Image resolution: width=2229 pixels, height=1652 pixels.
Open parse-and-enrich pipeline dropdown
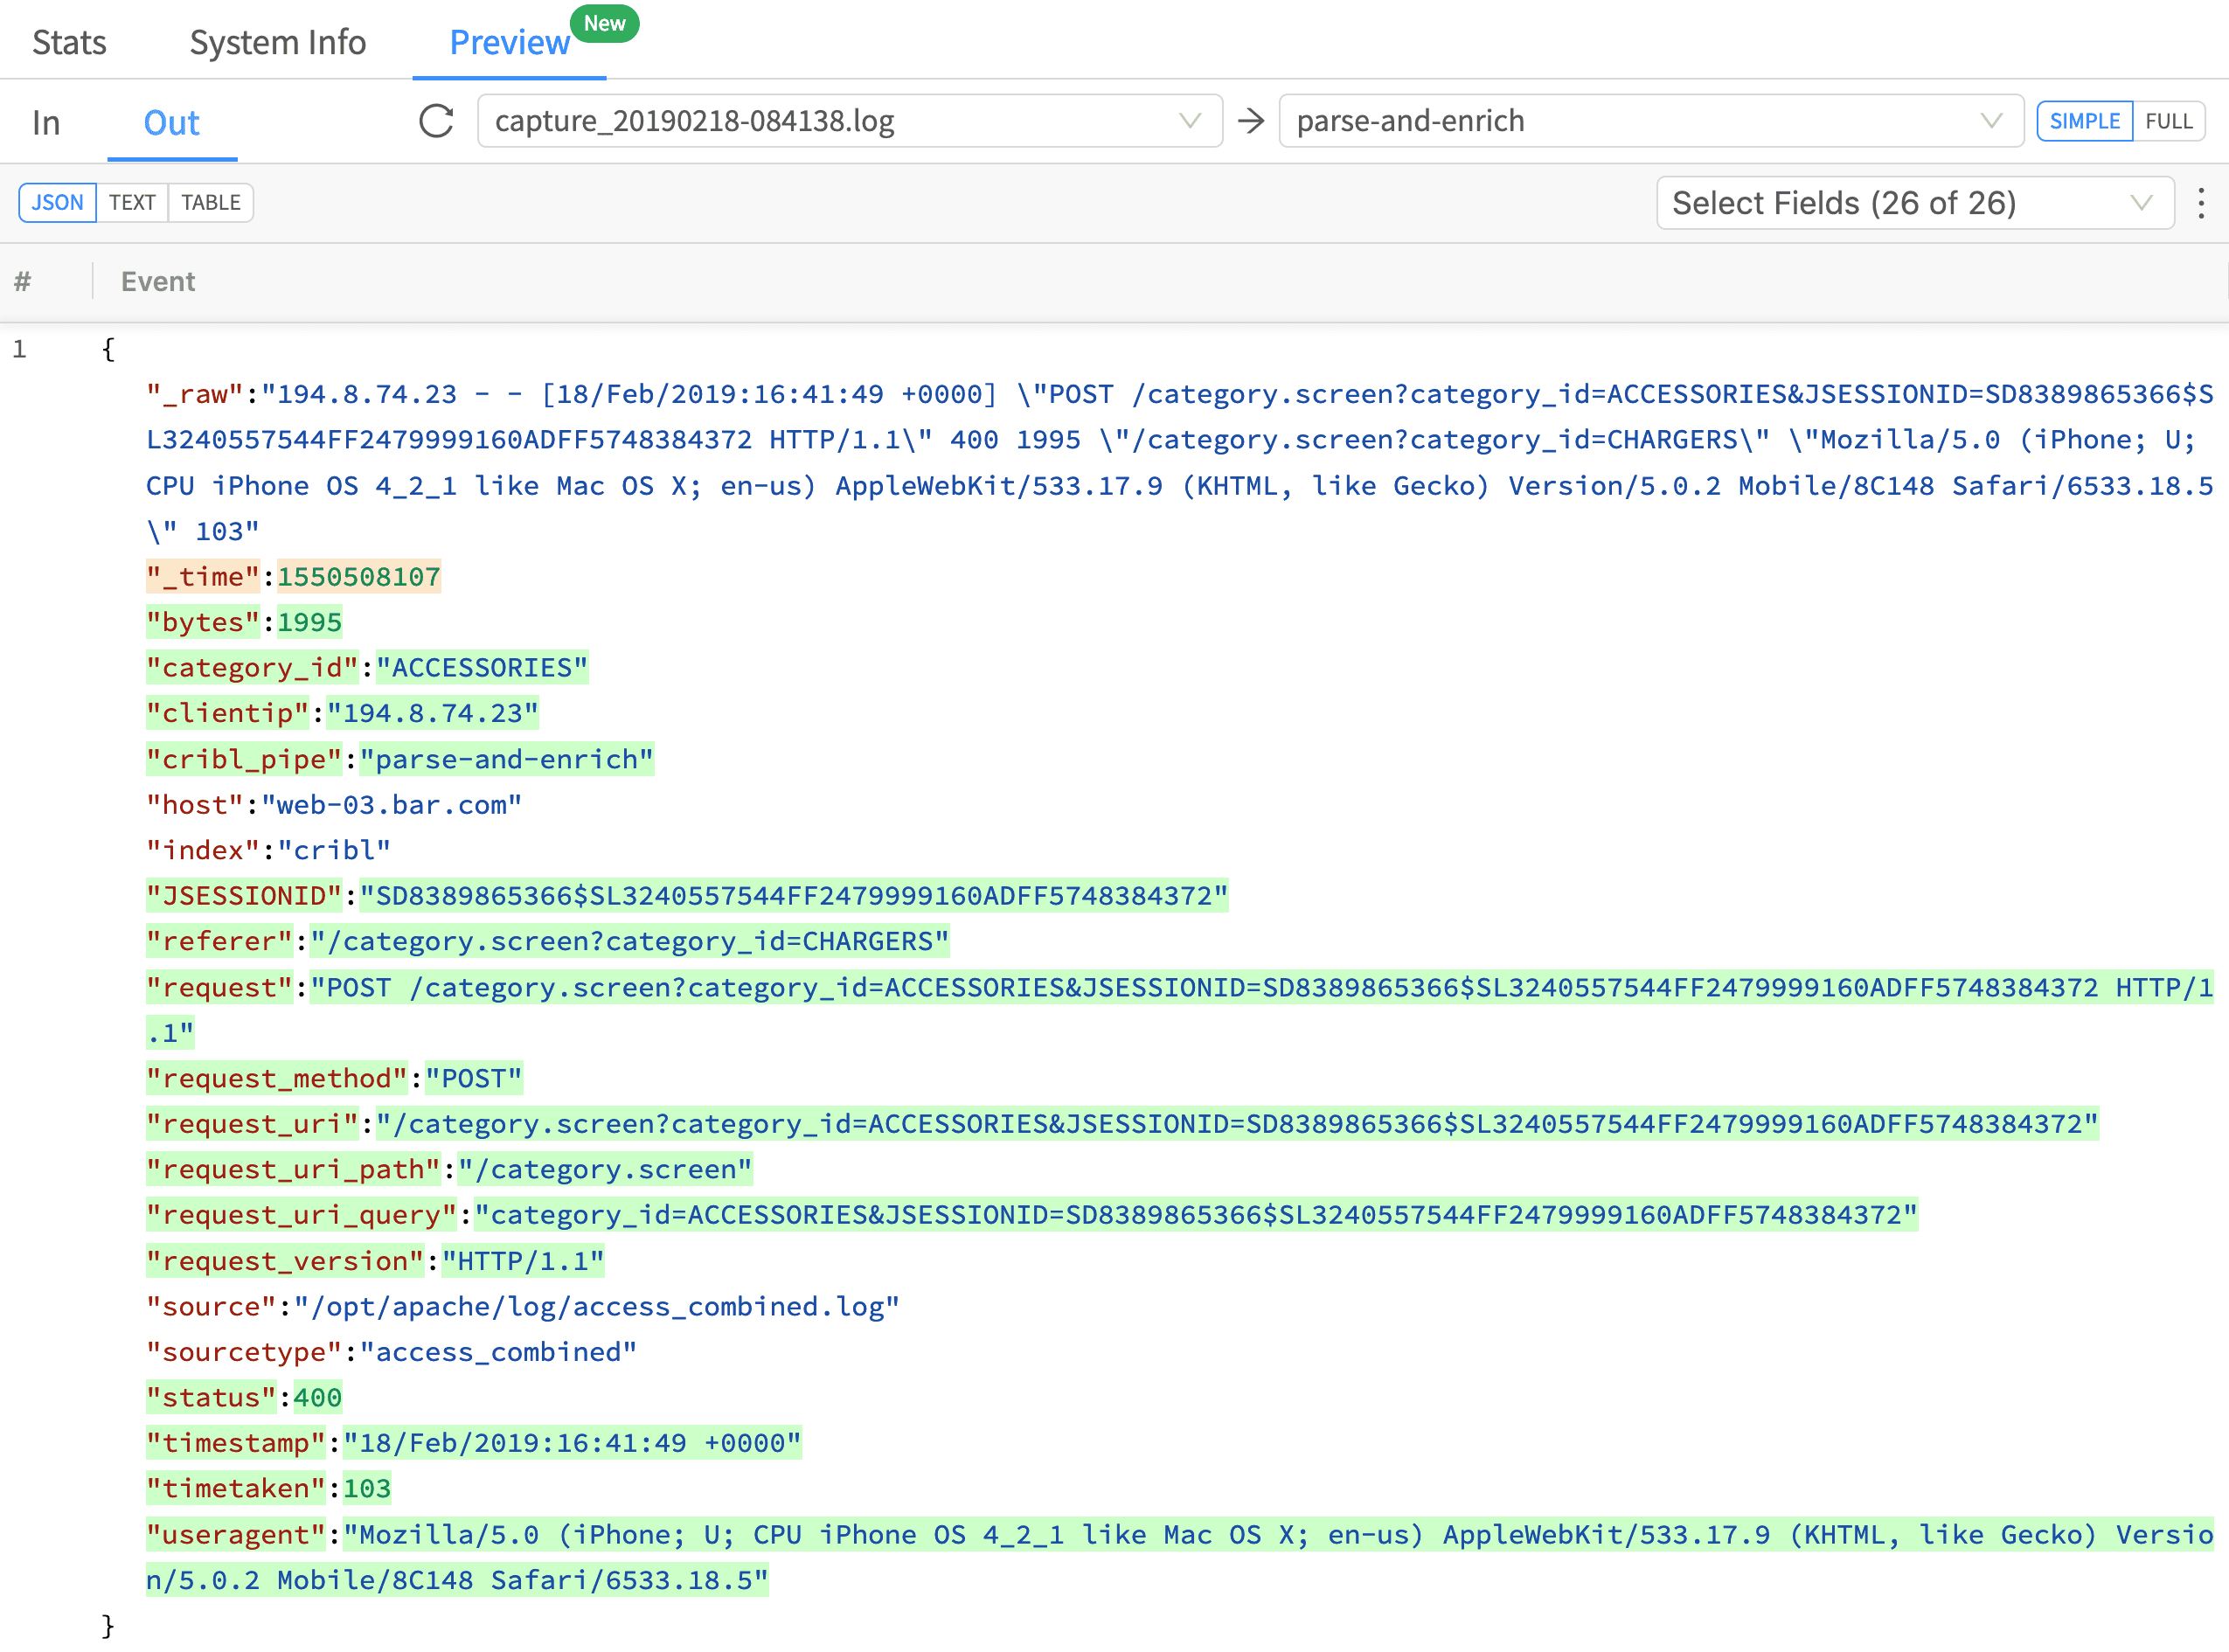(x=1650, y=121)
